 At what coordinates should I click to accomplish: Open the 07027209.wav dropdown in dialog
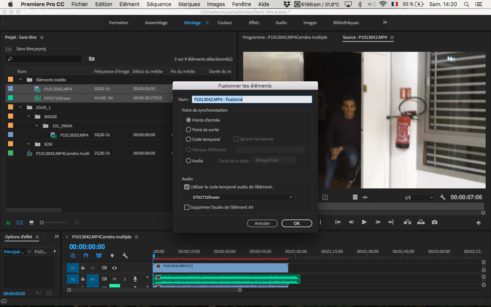click(x=242, y=197)
